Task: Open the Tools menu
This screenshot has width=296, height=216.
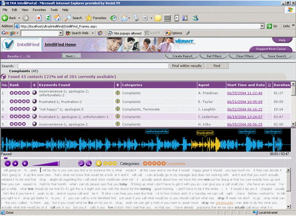Action: click(54, 10)
